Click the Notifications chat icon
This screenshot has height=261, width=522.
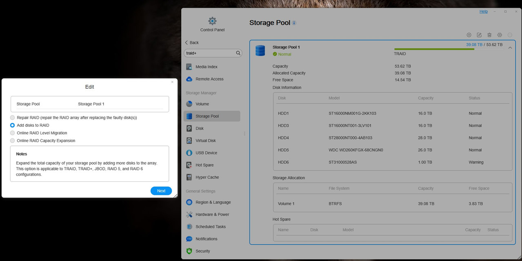tap(189, 239)
